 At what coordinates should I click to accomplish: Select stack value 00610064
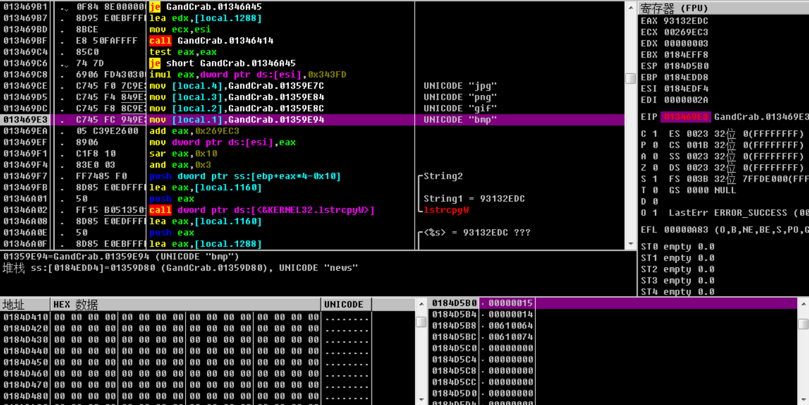(511, 325)
